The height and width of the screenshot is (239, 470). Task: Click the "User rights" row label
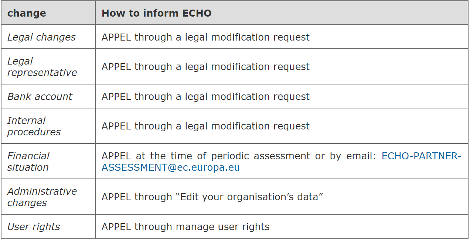(x=34, y=227)
